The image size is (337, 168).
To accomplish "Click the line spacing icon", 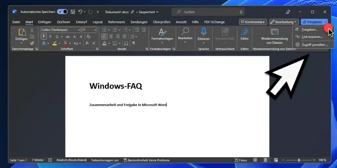I will [132, 36].
